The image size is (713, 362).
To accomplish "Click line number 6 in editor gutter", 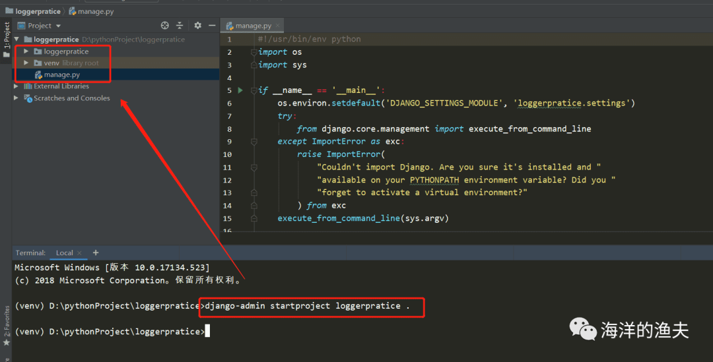I will coord(229,103).
